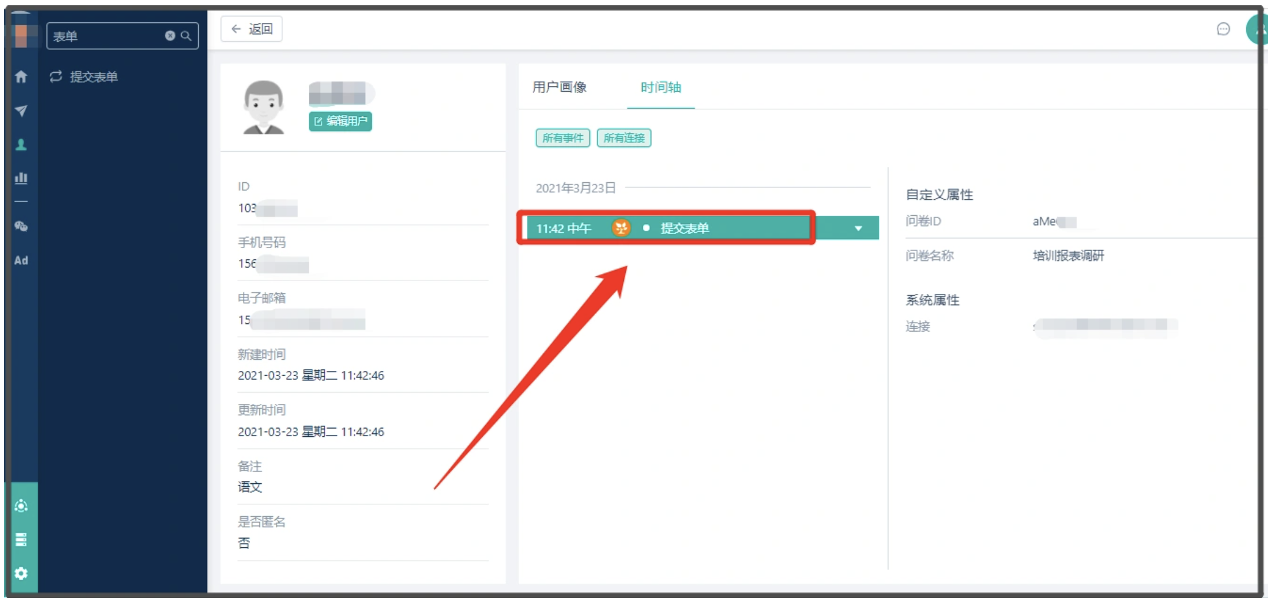Open the user contacts icon in sidebar
The image size is (1268, 602).
tap(21, 145)
